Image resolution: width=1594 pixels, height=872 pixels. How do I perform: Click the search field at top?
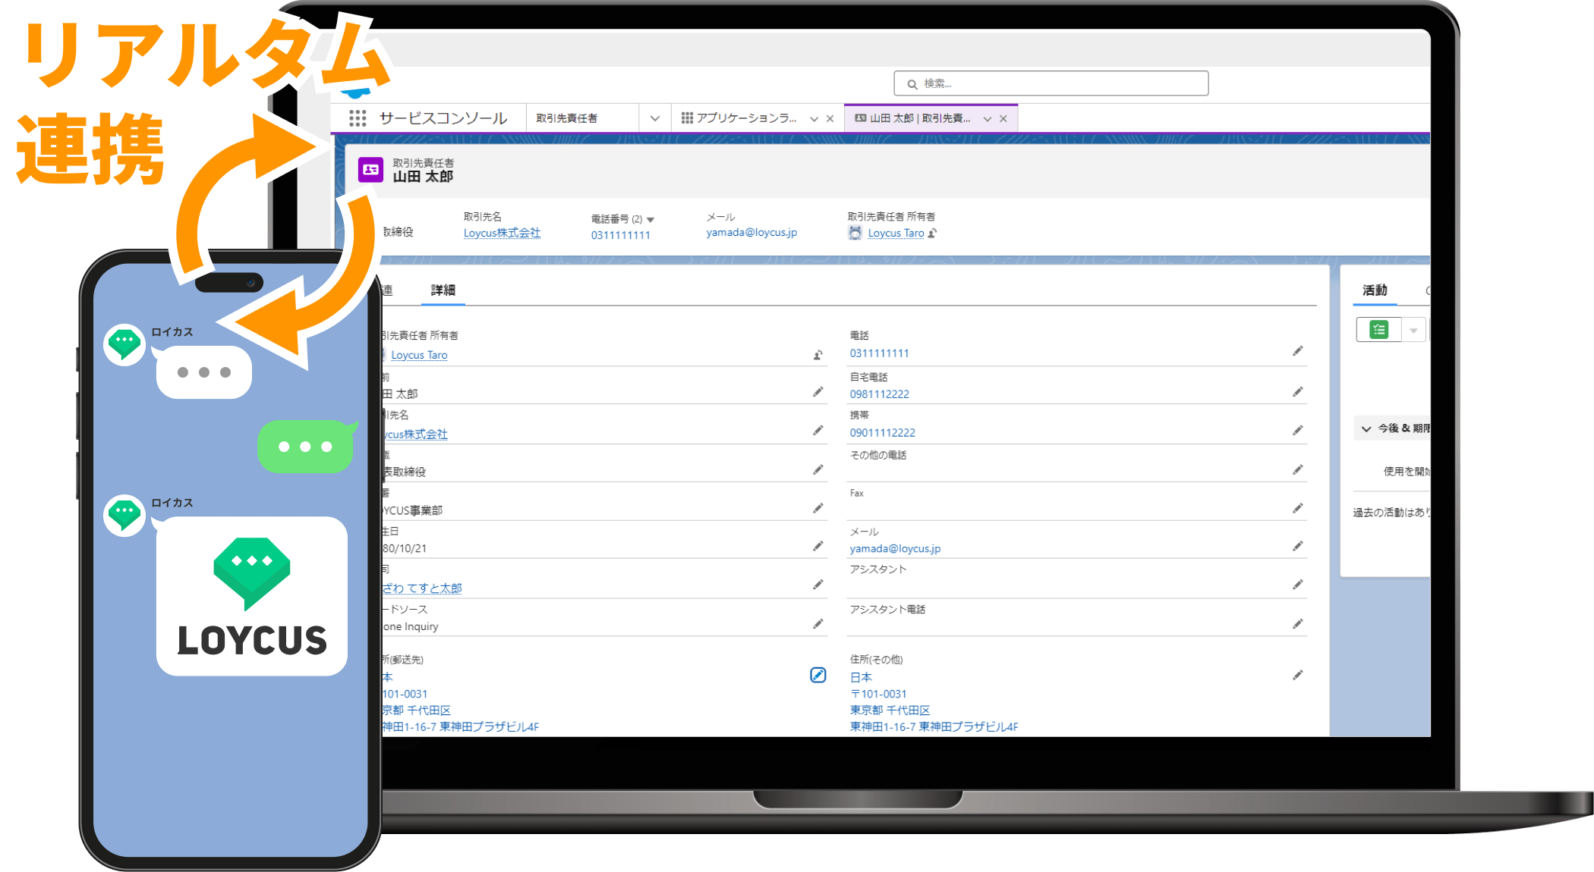click(1051, 83)
